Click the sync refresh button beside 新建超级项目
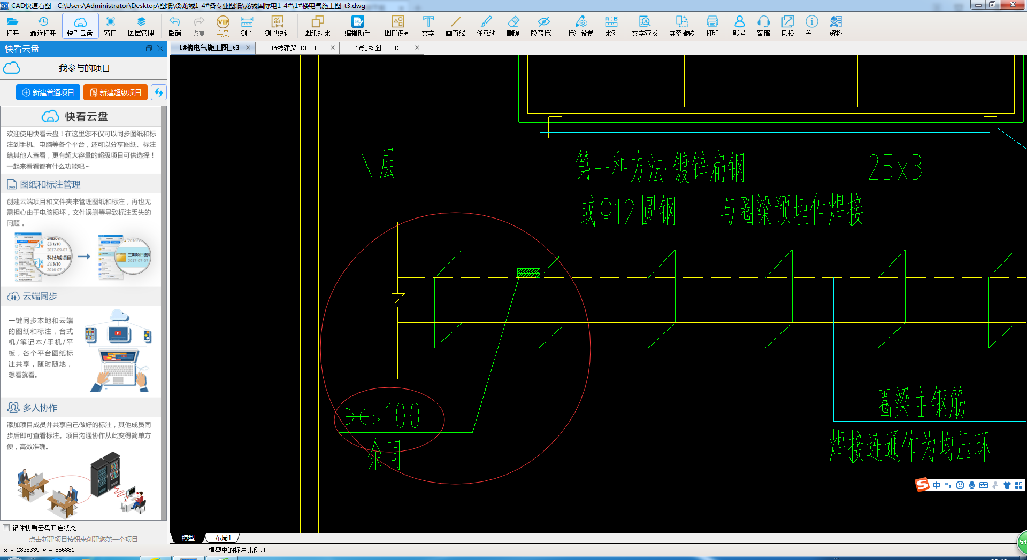Screen dimensions: 1027x560 159,92
